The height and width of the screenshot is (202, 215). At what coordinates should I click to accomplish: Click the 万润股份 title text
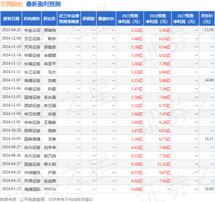[x=11, y=4]
